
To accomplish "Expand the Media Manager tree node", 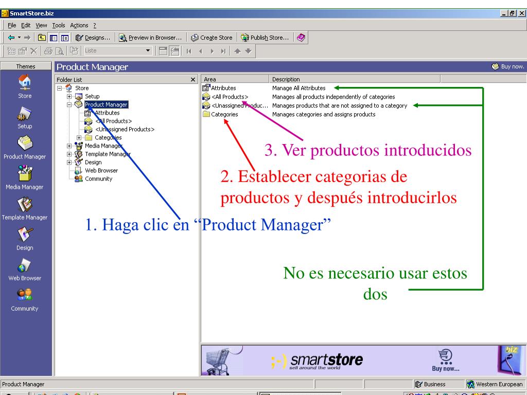I will click(x=69, y=146).
